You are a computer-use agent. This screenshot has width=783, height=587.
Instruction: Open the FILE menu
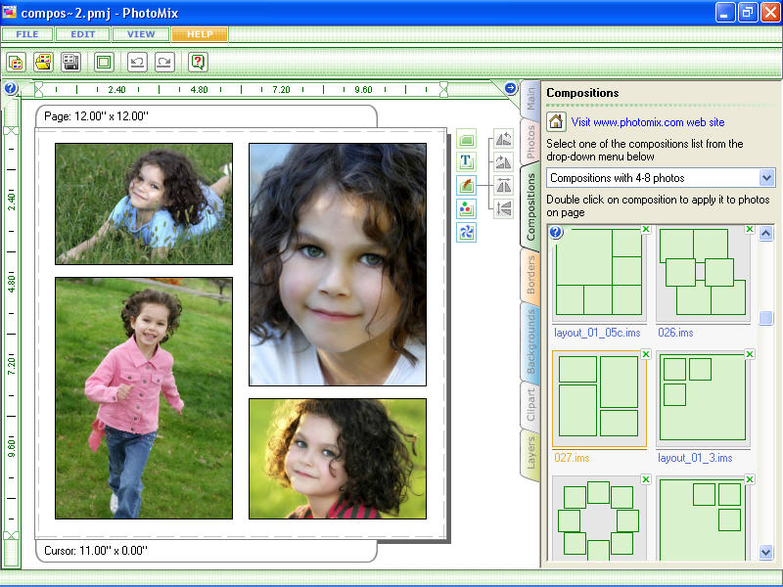coord(27,34)
